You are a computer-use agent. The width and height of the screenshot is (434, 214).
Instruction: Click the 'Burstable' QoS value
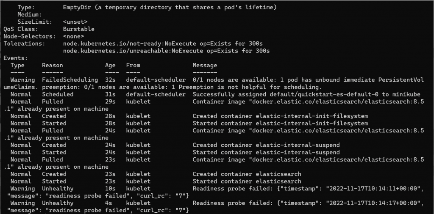point(78,29)
